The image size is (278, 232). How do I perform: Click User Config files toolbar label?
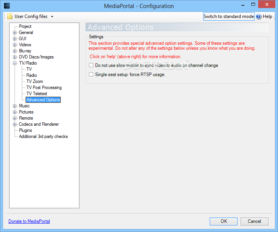pos(31,16)
